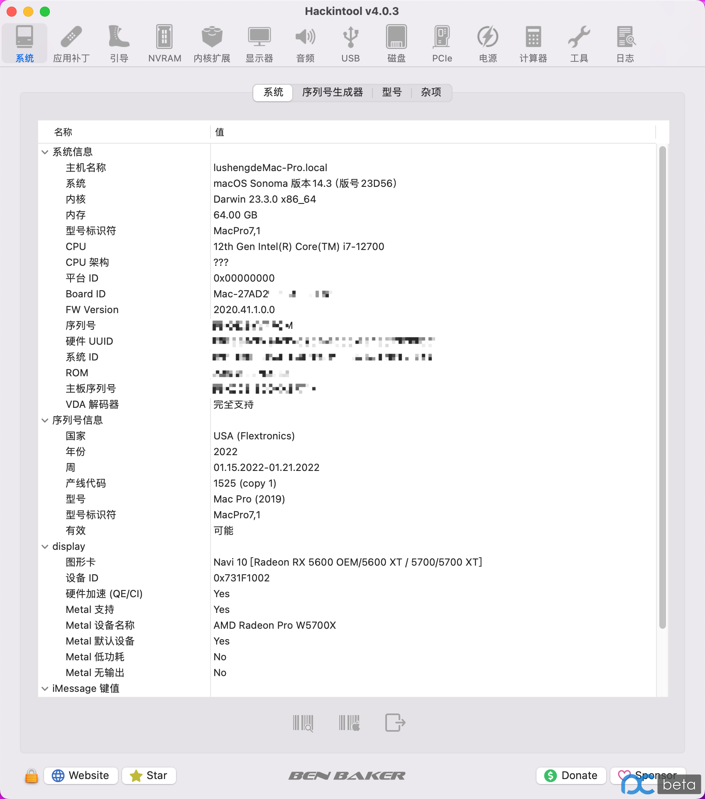Select the AMD Radeon Pro W5700X value
705x799 pixels.
pyautogui.click(x=275, y=625)
